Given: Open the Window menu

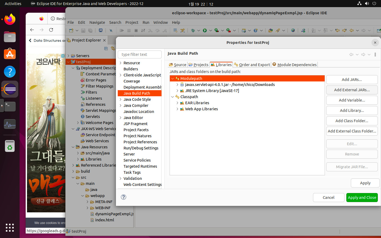Looking at the screenshot, I should coord(161,22).
